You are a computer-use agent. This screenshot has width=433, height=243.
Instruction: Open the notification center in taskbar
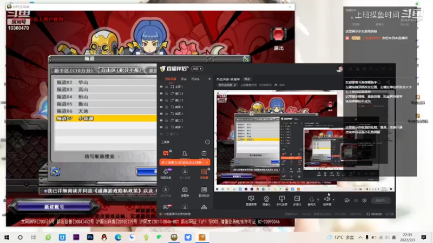point(424,237)
